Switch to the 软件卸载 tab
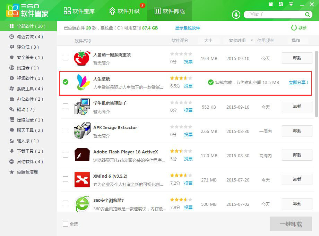Viewport: 319px width, 236px height. point(170,11)
